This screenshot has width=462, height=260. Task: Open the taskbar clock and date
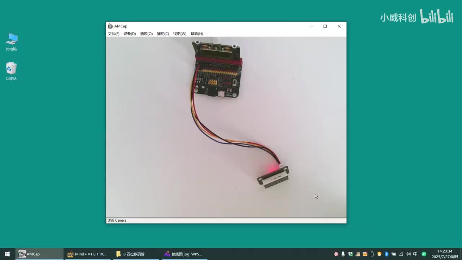tap(445, 254)
